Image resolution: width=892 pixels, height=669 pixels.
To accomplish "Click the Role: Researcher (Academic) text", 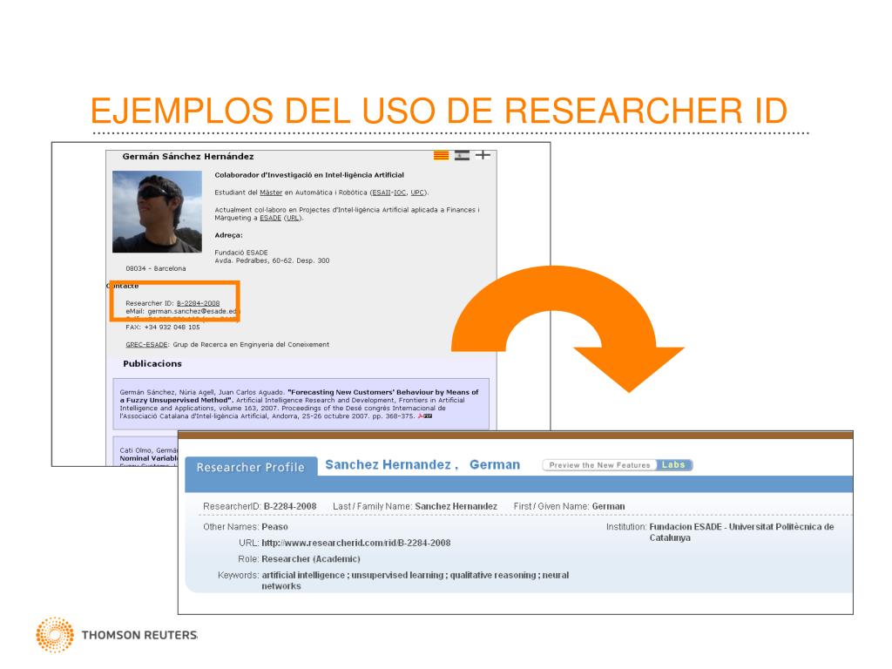I will point(300,558).
